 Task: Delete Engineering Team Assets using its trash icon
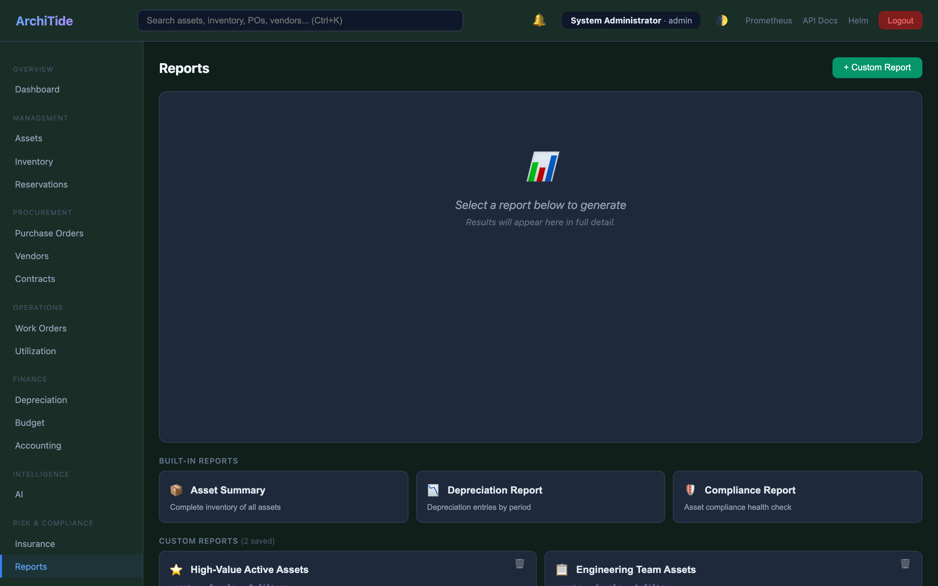pyautogui.click(x=905, y=564)
